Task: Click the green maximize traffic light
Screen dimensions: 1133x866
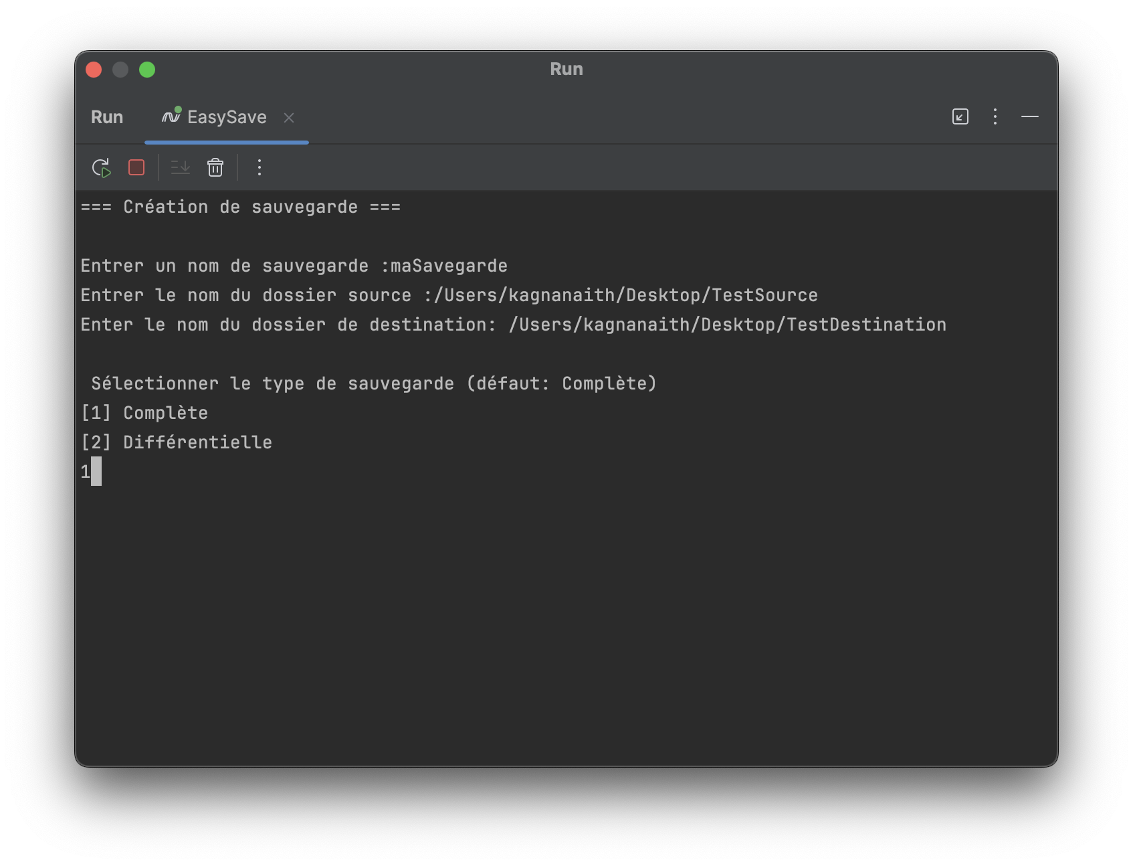Action: [x=146, y=69]
